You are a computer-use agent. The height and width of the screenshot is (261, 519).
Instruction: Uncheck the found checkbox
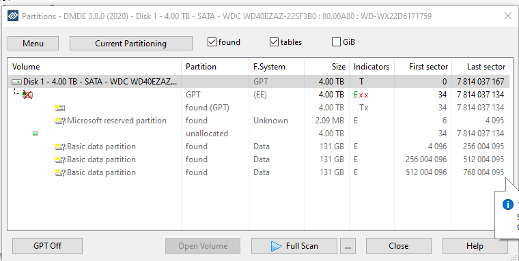[212, 42]
